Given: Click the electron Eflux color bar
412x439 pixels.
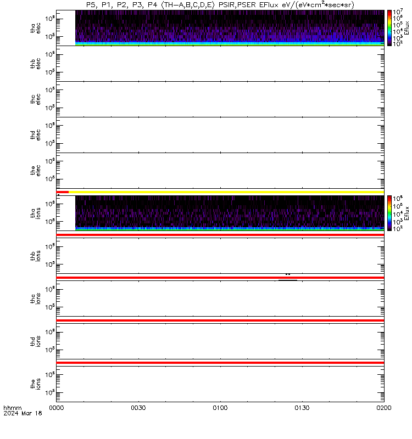Looking at the screenshot, I should click(x=389, y=28).
